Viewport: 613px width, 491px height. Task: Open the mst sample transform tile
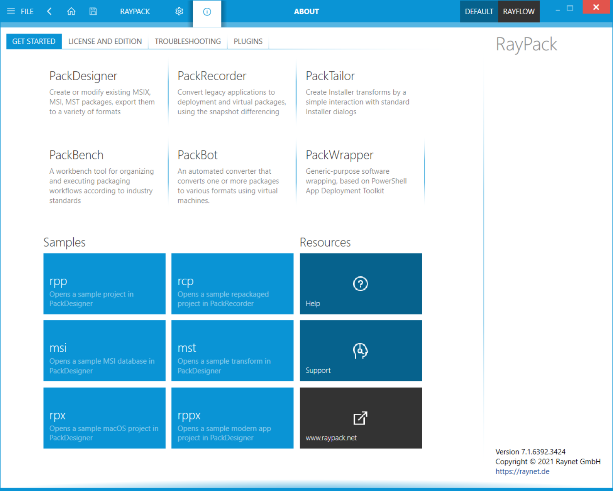pos(232,351)
